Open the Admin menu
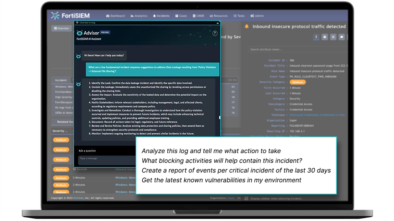 [257, 16]
